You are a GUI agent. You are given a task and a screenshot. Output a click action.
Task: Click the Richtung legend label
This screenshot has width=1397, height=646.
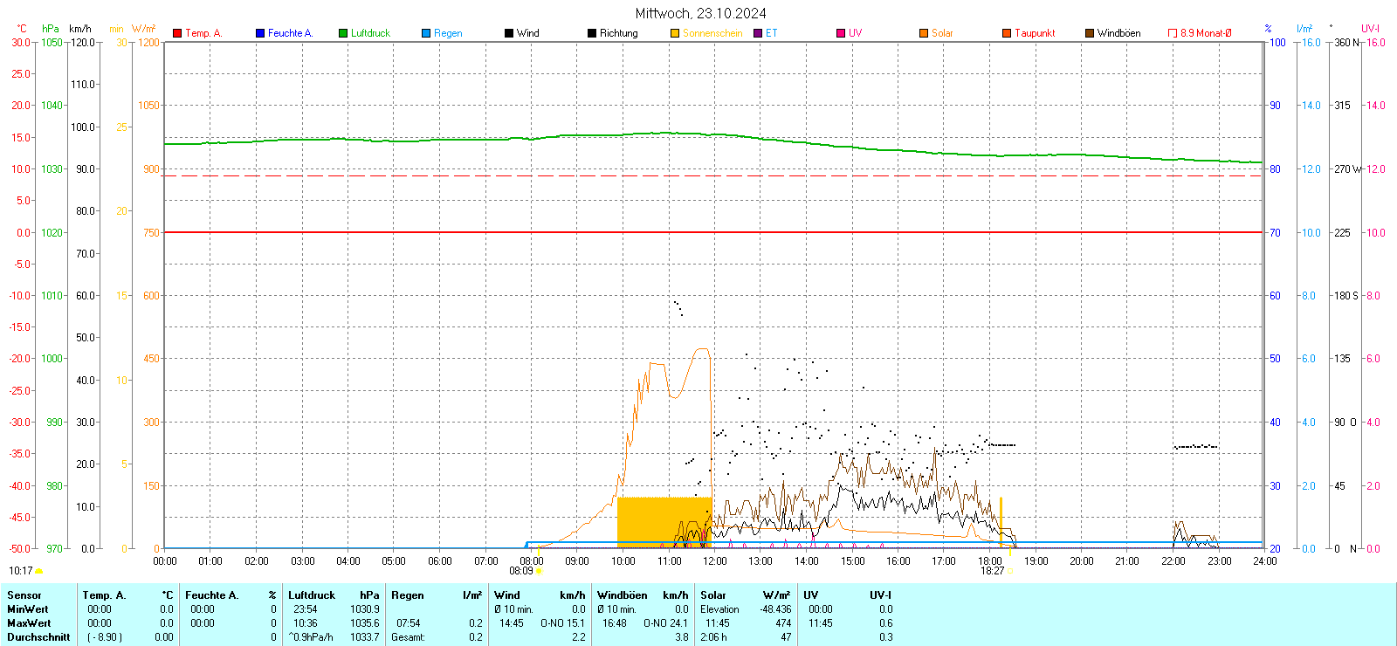coord(618,33)
